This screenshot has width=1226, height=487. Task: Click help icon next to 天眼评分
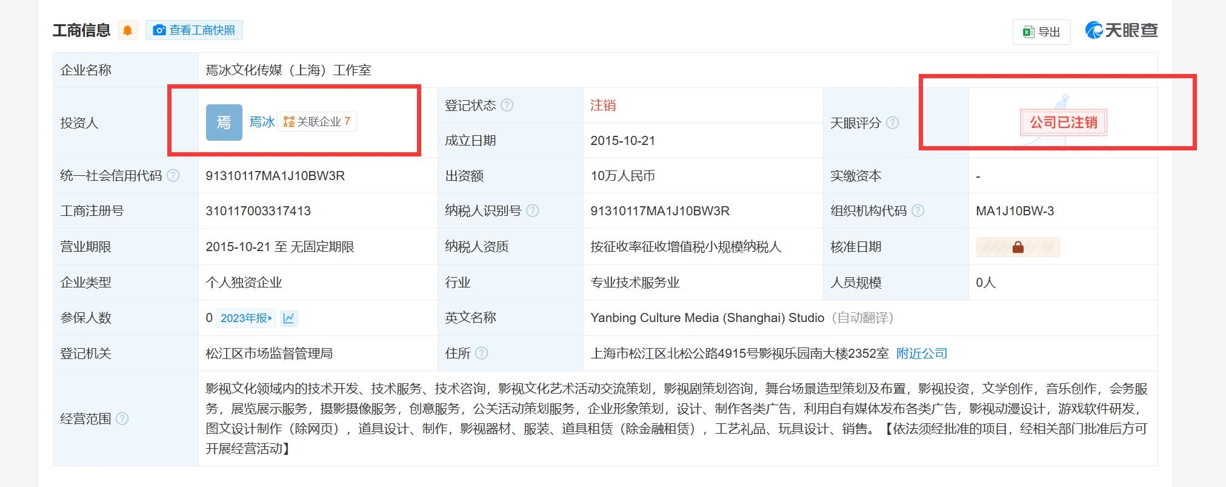[x=893, y=123]
